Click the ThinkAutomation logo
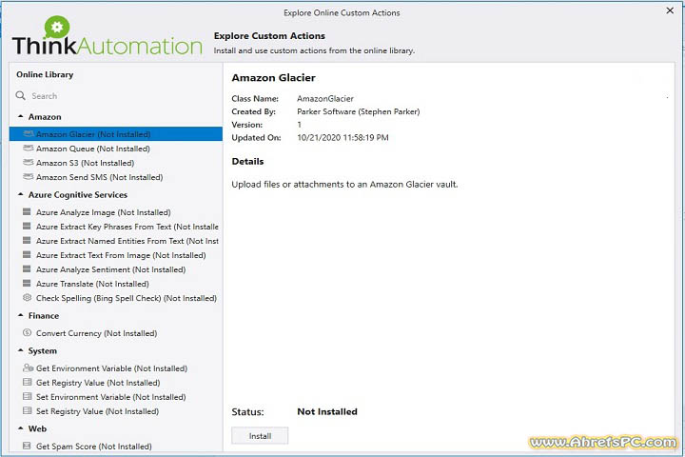This screenshot has height=457, width=685. pyautogui.click(x=107, y=36)
